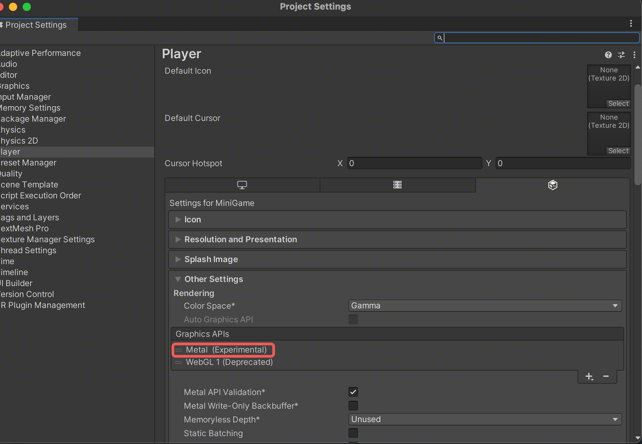The width and height of the screenshot is (642, 444).
Task: Select the dedicated server platform tab
Action: tap(397, 185)
